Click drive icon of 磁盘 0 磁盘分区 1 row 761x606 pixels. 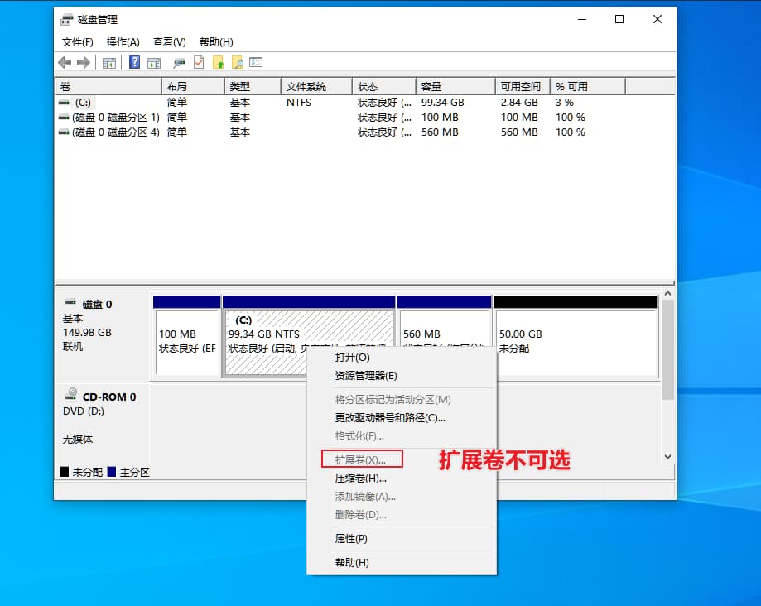point(64,118)
